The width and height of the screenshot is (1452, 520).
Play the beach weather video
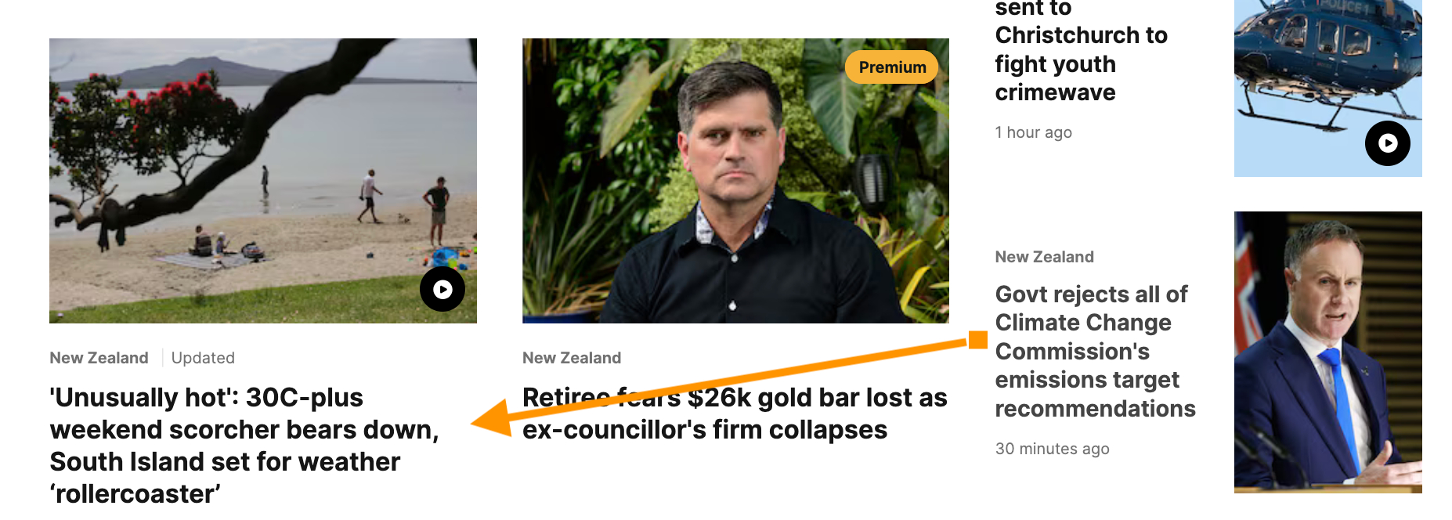click(442, 290)
